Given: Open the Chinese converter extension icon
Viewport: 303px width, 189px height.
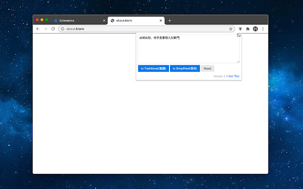Looking at the screenshot, I should point(241,29).
